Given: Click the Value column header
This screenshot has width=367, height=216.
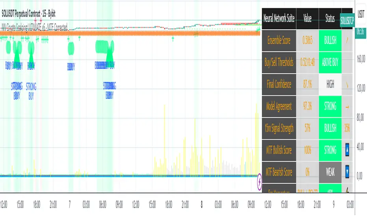Looking at the screenshot, I should point(307,18).
